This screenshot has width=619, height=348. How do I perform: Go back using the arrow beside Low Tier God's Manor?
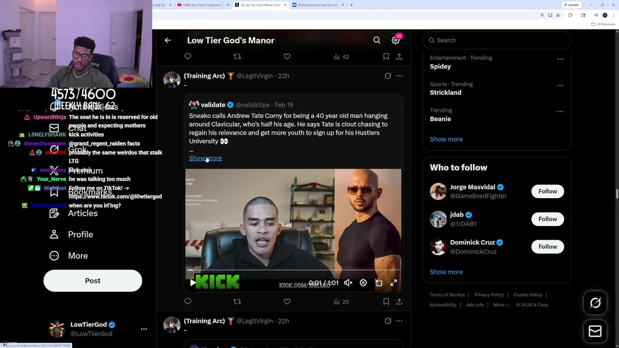click(x=168, y=41)
